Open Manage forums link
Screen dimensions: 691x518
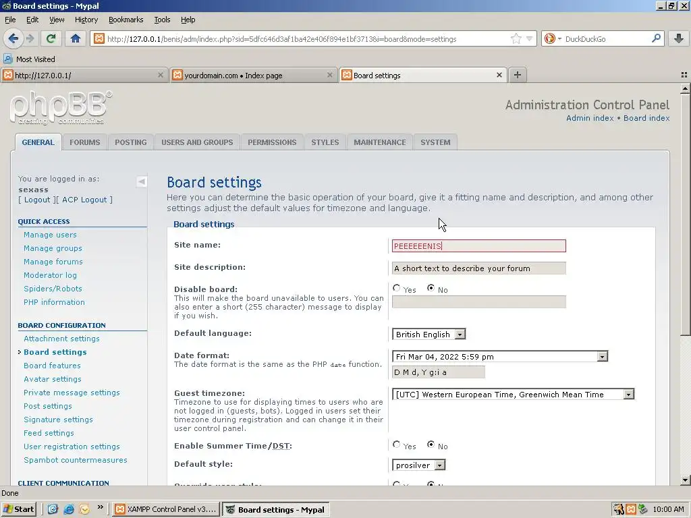tap(53, 262)
